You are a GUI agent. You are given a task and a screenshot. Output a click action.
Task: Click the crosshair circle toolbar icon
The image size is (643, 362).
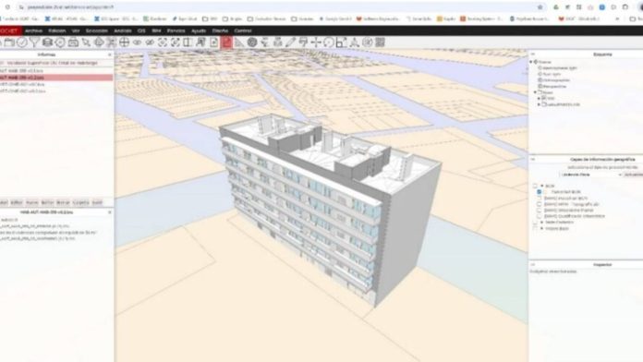pyautogui.click(x=124, y=42)
